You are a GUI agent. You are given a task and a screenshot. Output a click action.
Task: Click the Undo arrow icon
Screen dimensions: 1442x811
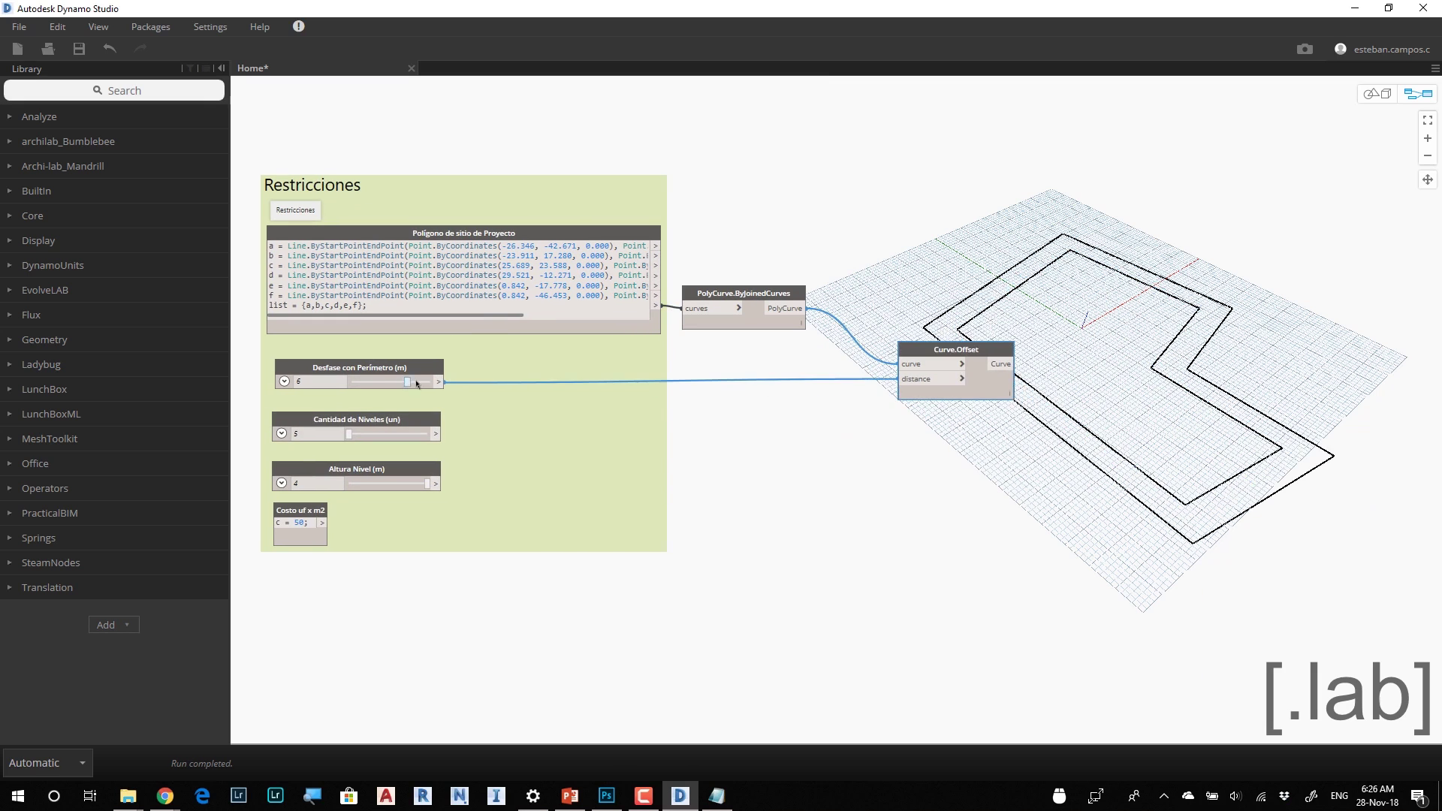point(110,49)
